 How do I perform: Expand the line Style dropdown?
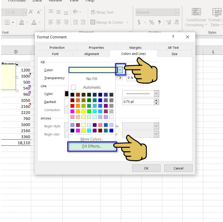(156, 94)
